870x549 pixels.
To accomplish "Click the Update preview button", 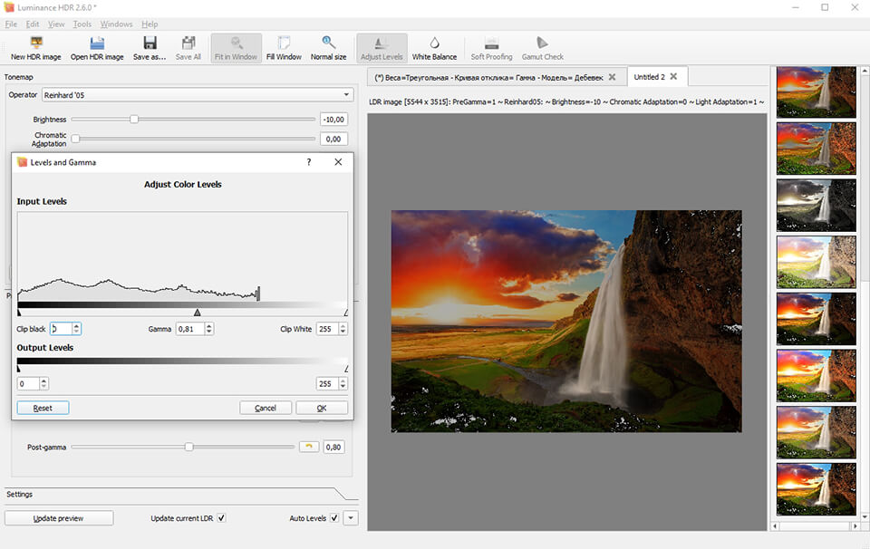I will (x=58, y=517).
